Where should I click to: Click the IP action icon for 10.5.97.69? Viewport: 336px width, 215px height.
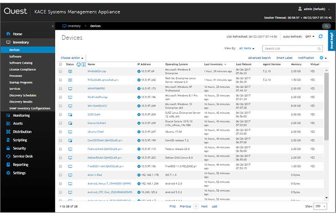pos(139,72)
